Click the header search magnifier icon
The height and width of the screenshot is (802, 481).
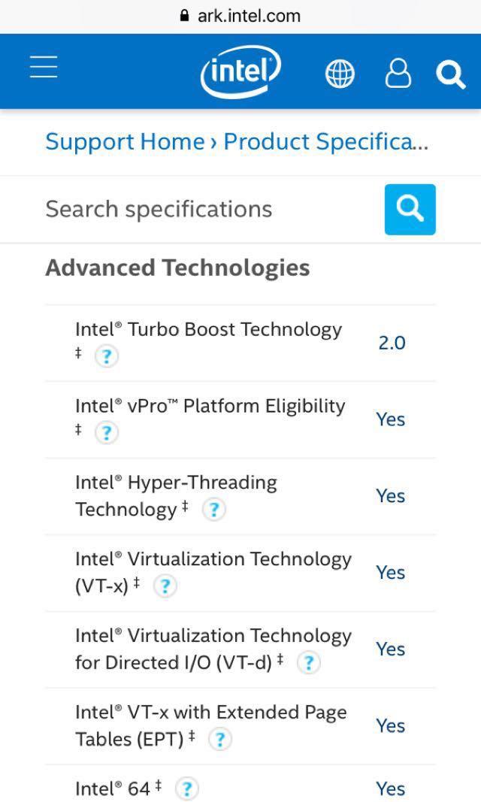point(451,74)
